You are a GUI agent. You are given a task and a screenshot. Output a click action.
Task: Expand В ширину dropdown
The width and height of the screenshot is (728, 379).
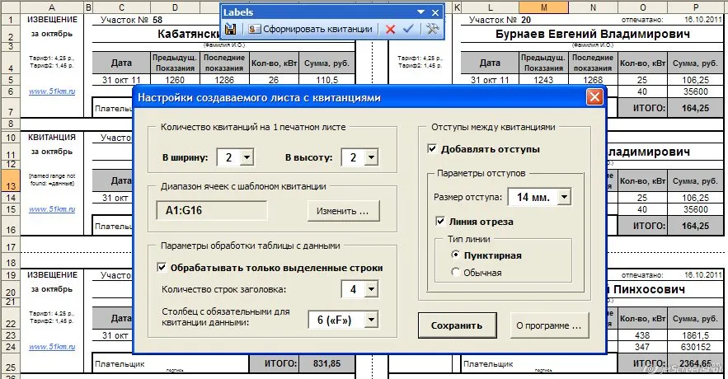[x=247, y=157]
